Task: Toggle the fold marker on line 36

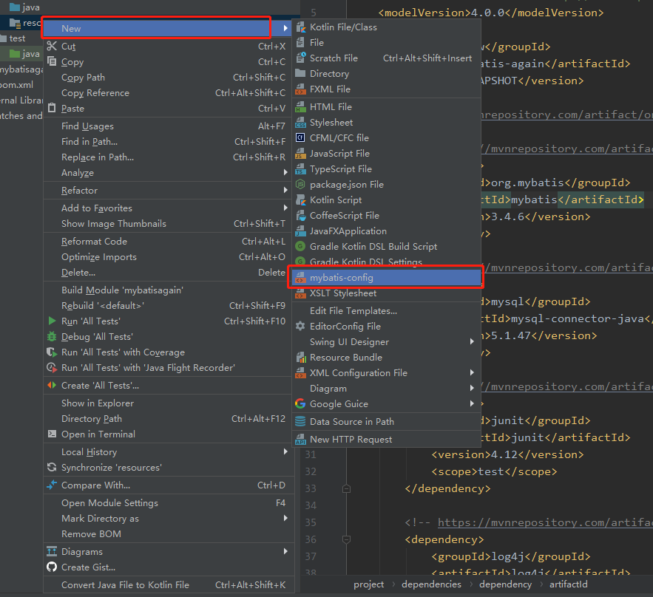Action: pos(346,539)
